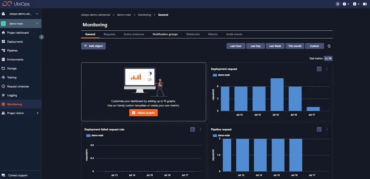The image size is (370, 179).
Task: Select Last Week time range
Action: [x=275, y=46]
